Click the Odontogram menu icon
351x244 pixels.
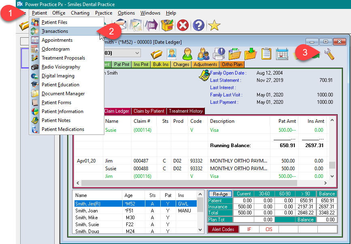(35, 49)
